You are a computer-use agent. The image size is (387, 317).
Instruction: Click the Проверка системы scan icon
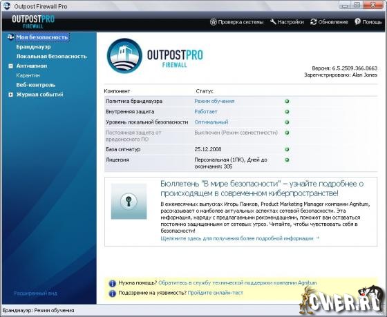[214, 22]
